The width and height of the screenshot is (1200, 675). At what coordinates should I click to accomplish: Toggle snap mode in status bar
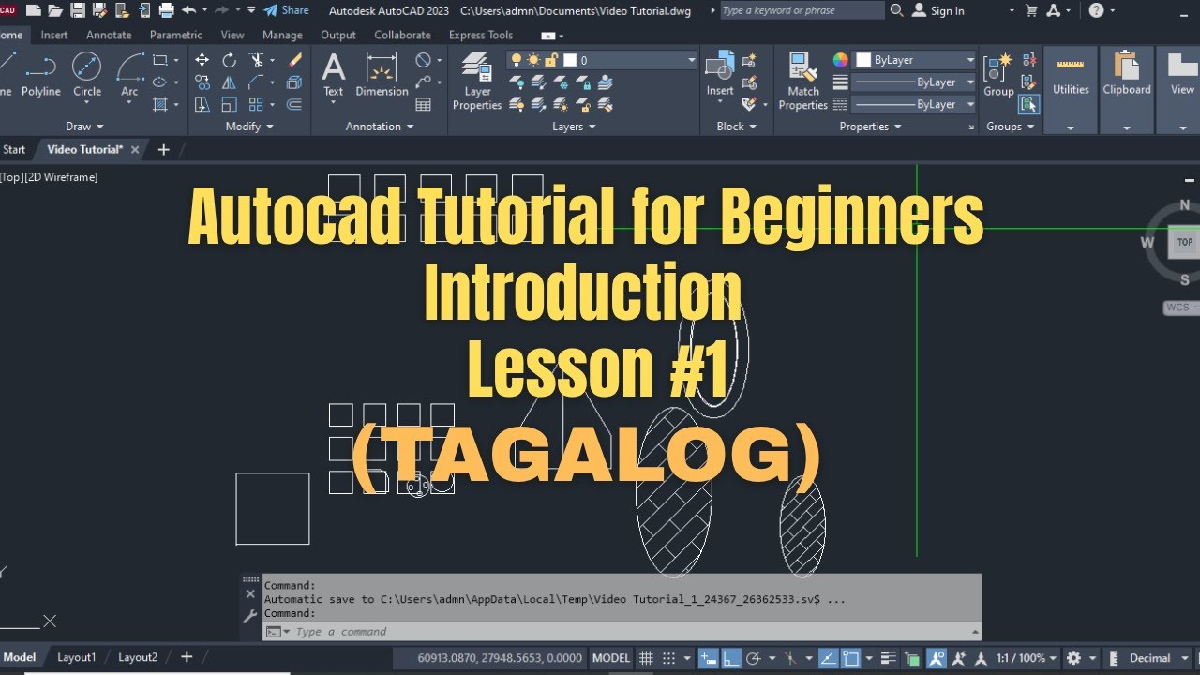(669, 658)
